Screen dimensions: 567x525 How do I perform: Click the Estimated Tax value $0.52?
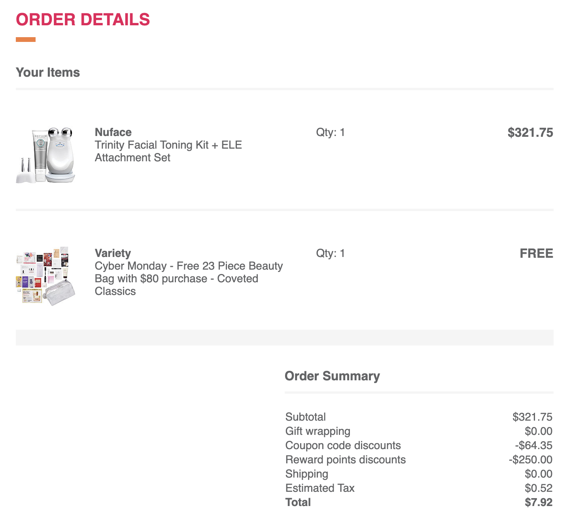tap(539, 488)
